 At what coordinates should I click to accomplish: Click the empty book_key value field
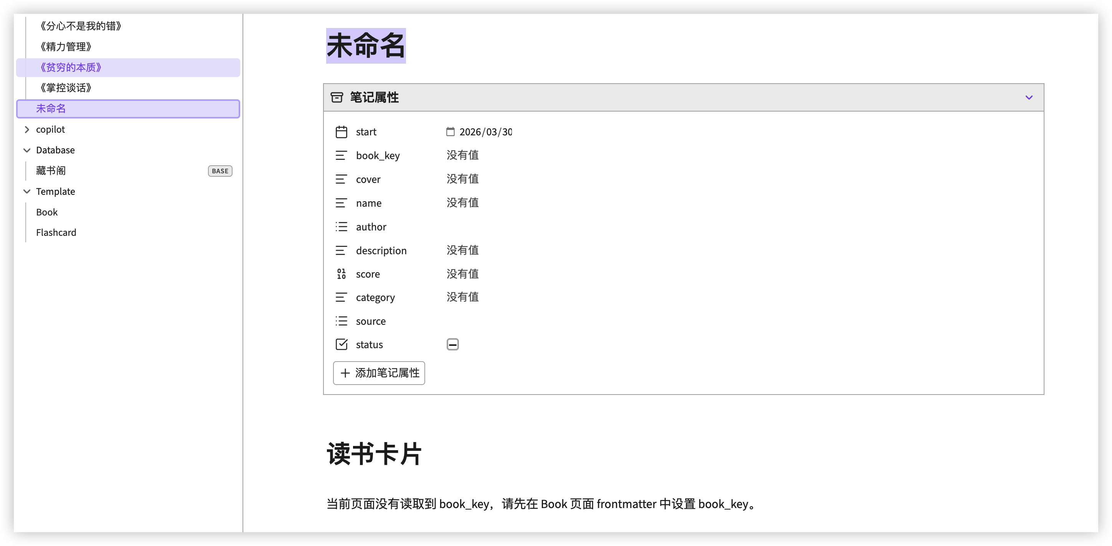pos(462,155)
